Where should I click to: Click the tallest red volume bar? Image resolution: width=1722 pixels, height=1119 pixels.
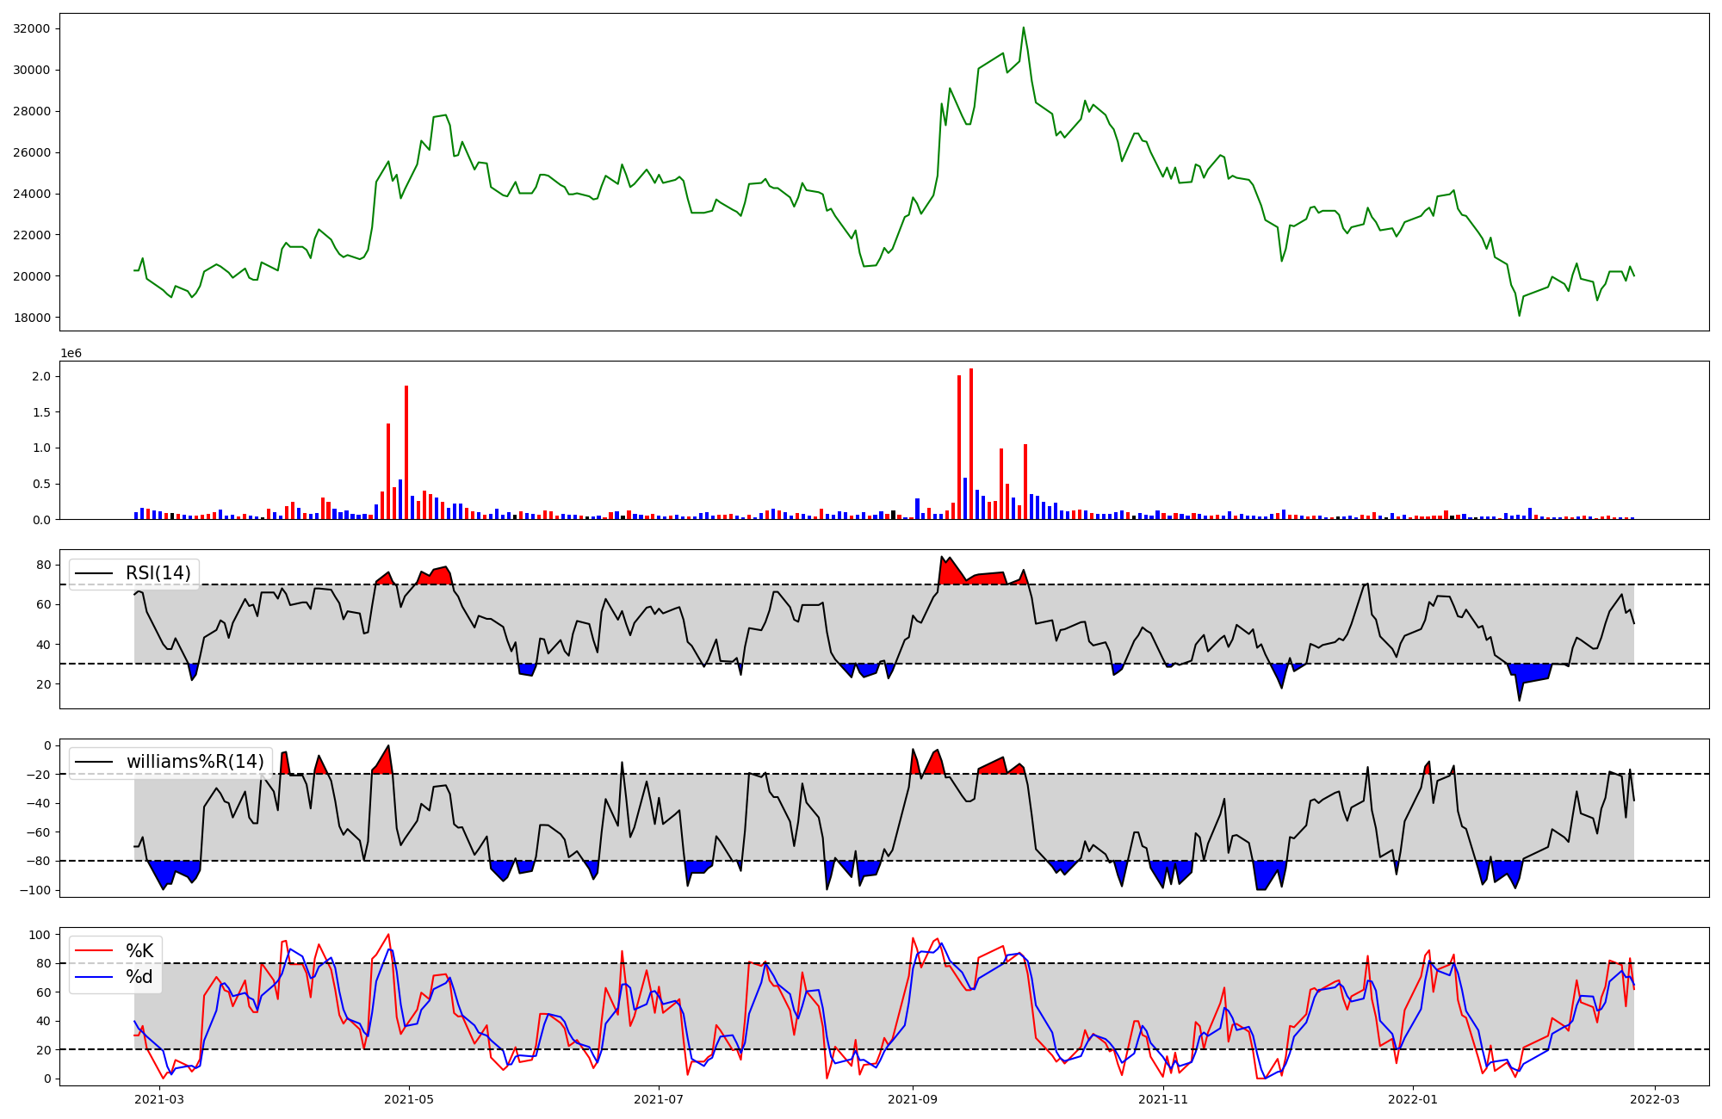971,443
